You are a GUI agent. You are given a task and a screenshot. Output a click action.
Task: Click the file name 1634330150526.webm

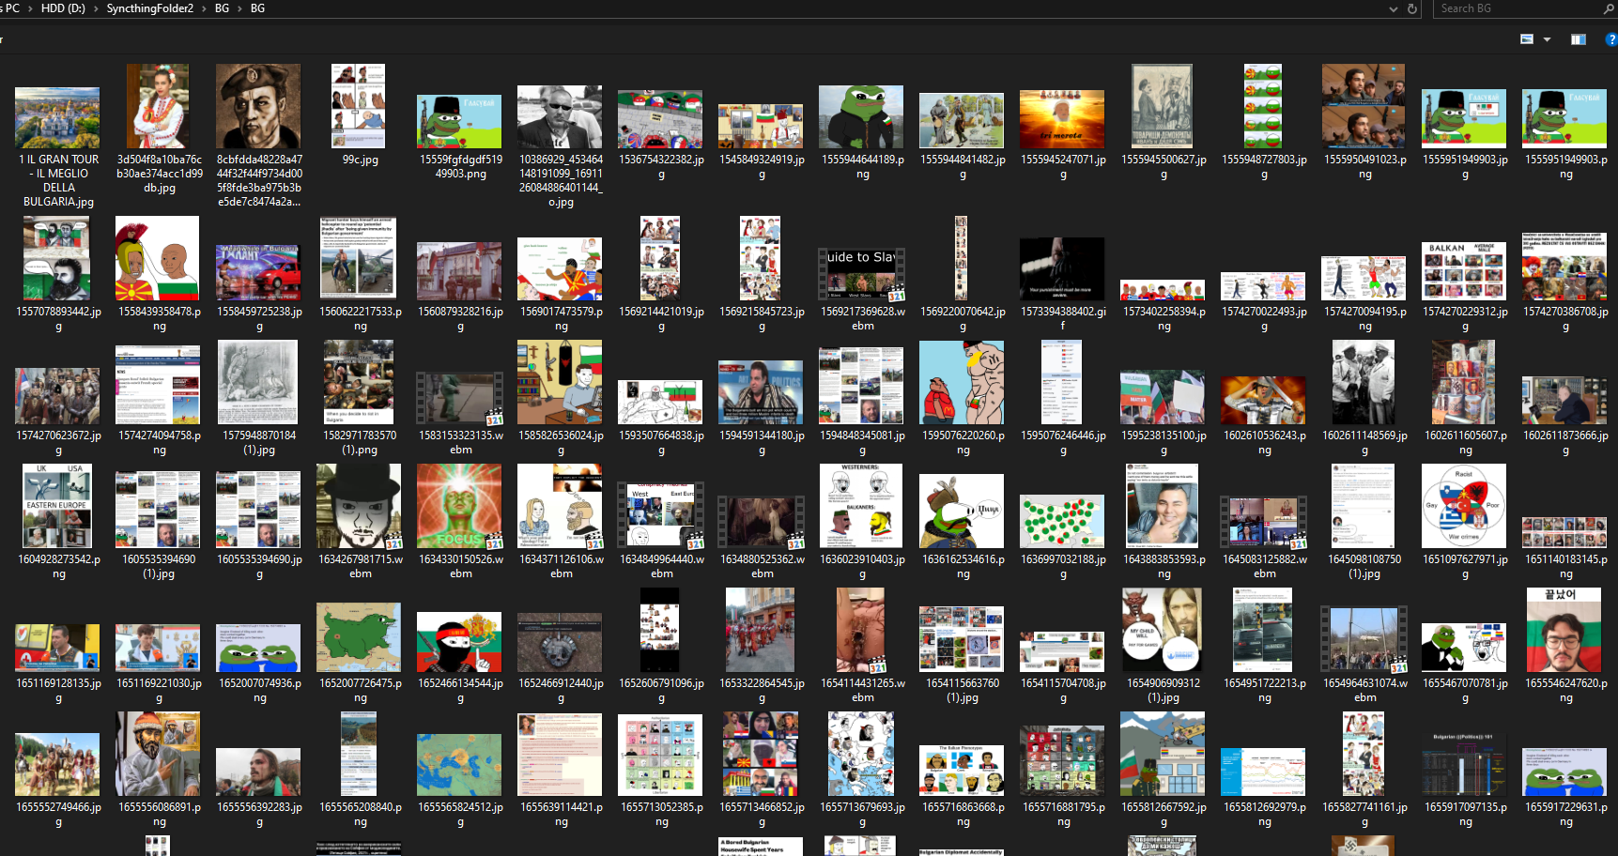[x=461, y=567]
